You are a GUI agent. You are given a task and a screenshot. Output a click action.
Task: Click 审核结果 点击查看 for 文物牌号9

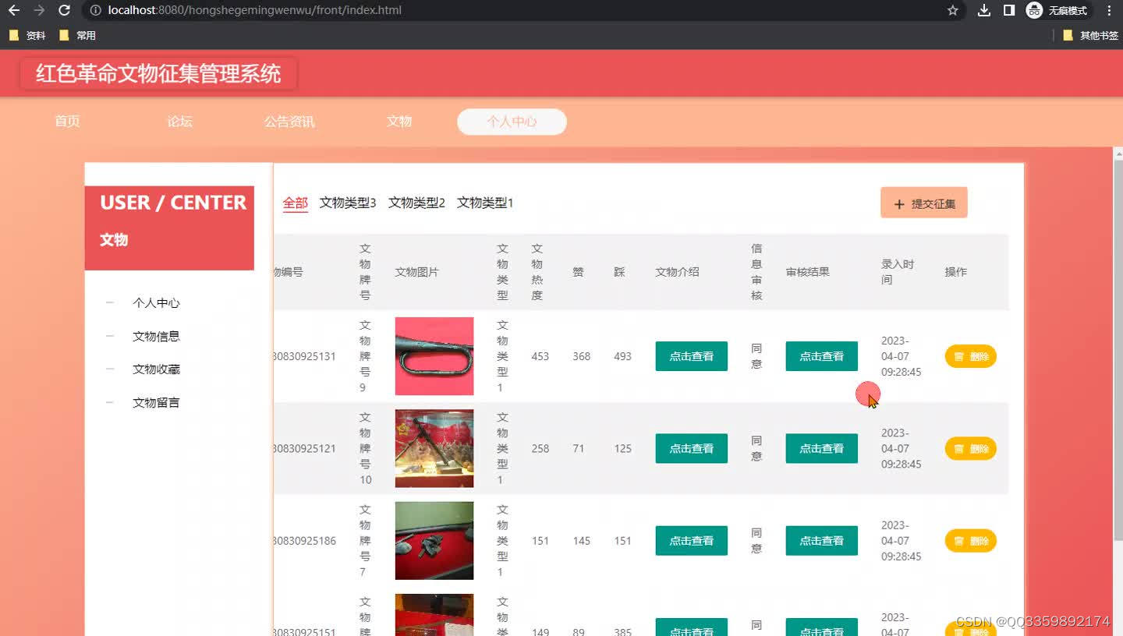click(822, 356)
